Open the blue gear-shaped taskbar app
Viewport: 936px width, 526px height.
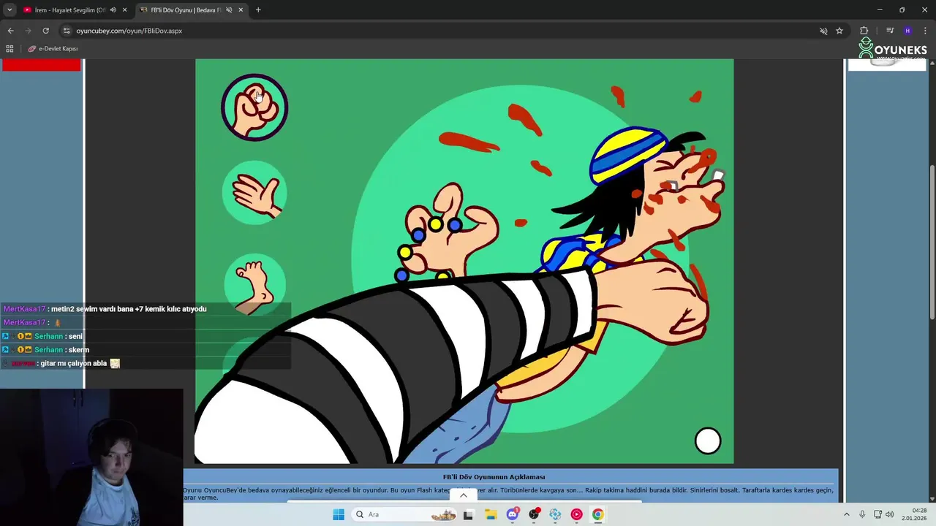tap(555, 514)
